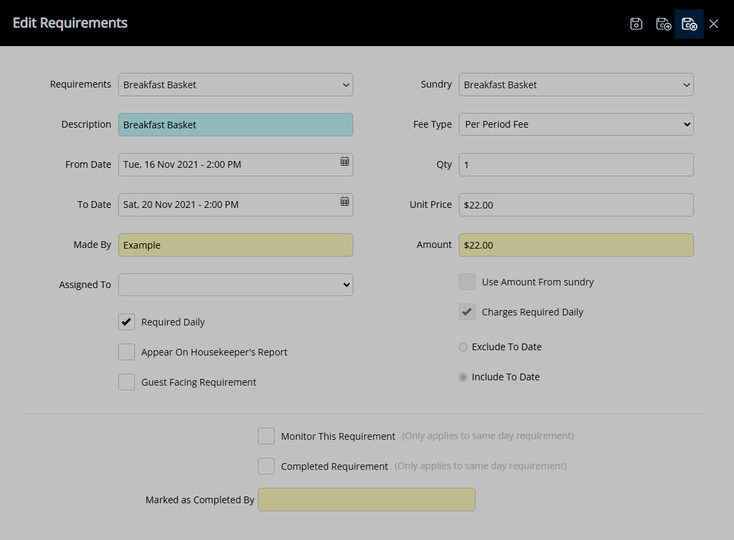
Task: Open the From Date calendar picker
Action: coord(345,161)
